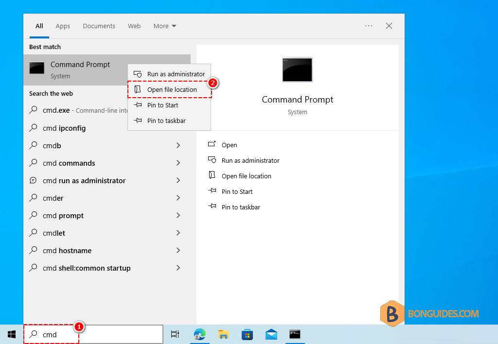Click pin icon beside Pin to taskbar in right pane

click(212, 206)
